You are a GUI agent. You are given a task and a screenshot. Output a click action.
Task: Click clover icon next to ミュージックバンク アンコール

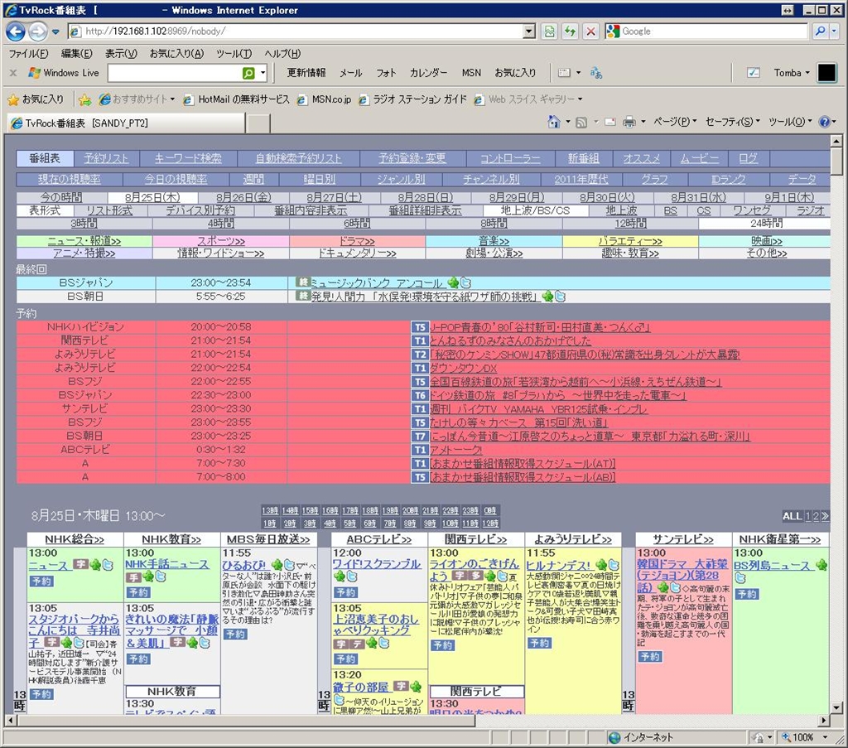[x=453, y=282]
